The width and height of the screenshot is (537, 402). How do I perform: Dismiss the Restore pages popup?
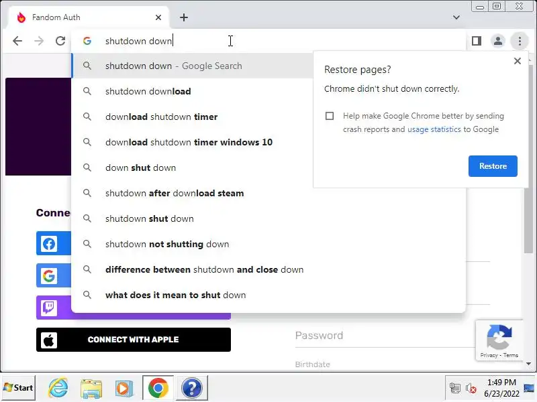click(518, 61)
